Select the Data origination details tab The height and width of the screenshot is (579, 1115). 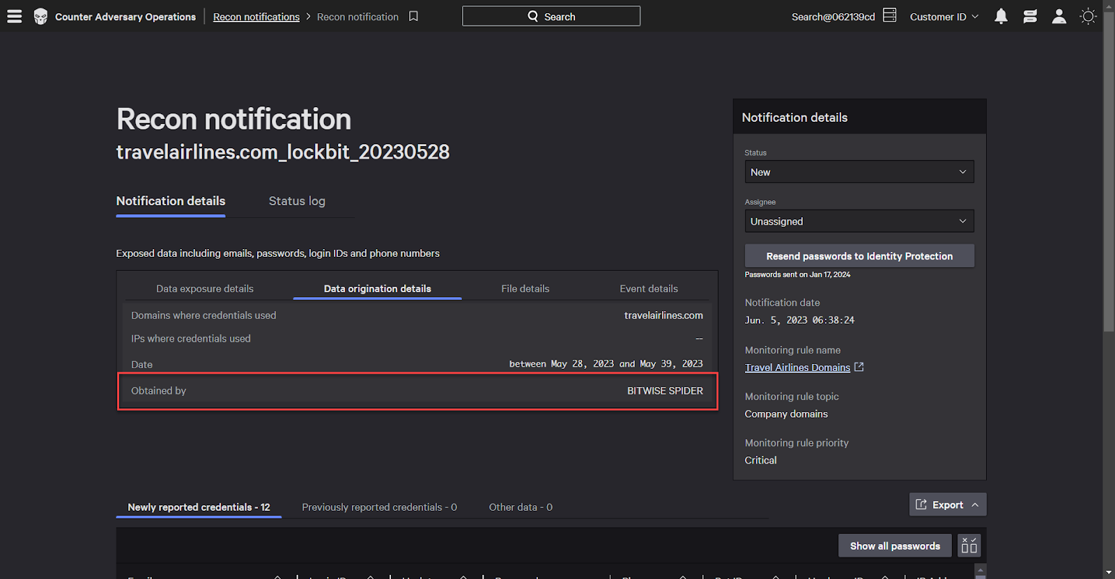(x=378, y=289)
